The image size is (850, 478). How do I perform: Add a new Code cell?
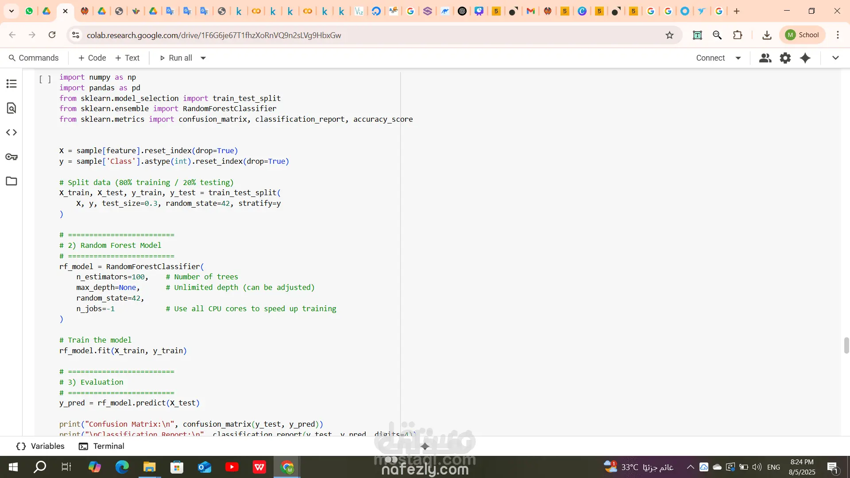(92, 58)
